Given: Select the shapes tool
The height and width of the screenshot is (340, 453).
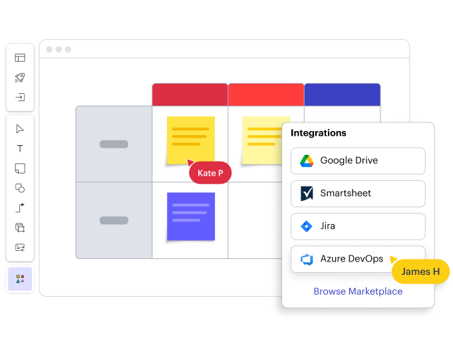Looking at the screenshot, I should (20, 188).
